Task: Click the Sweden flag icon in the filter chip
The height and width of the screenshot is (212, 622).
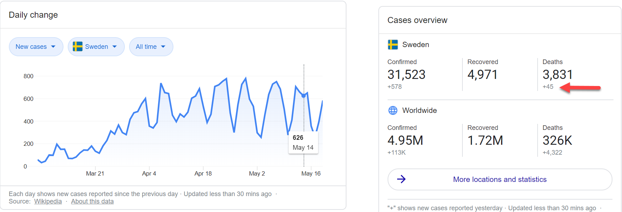Action: point(77,47)
